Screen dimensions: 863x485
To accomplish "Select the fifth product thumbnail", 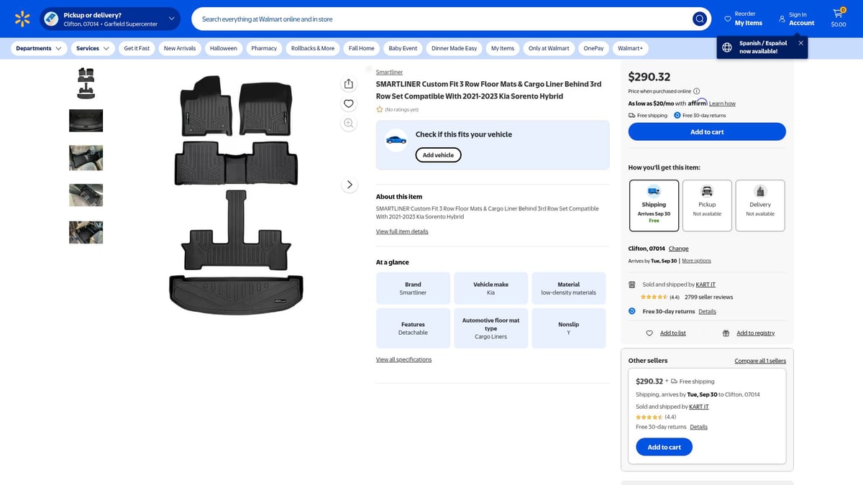I will [x=86, y=232].
